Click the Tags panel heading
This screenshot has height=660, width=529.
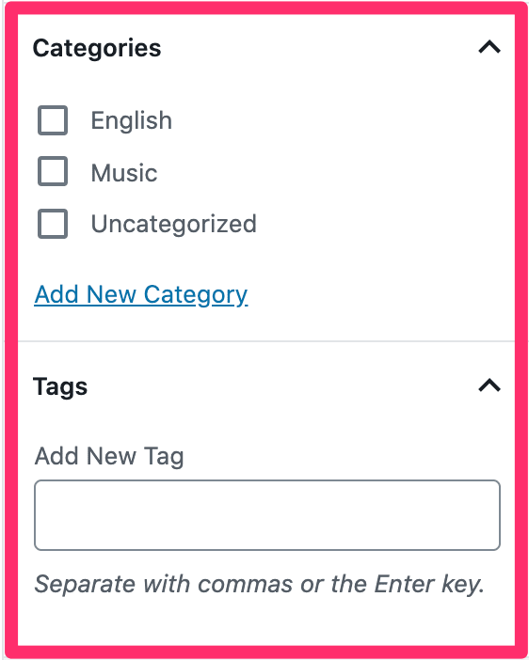coord(60,386)
